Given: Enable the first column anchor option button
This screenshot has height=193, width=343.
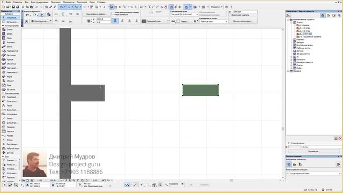Looking at the screenshot, I should 115,21.
